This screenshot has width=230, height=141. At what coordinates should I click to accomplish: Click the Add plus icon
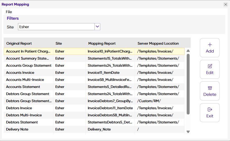click(210, 45)
